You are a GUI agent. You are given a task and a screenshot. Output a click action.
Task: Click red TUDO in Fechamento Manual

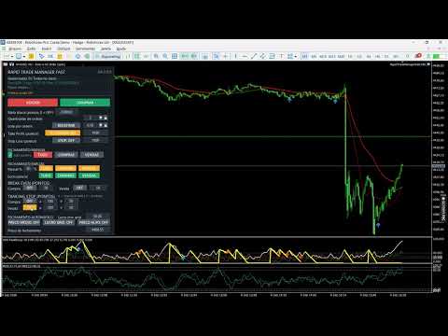pos(43,155)
